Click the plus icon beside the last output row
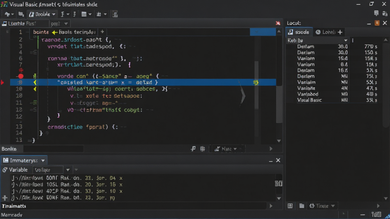The image size is (390, 219). [x=5, y=198]
